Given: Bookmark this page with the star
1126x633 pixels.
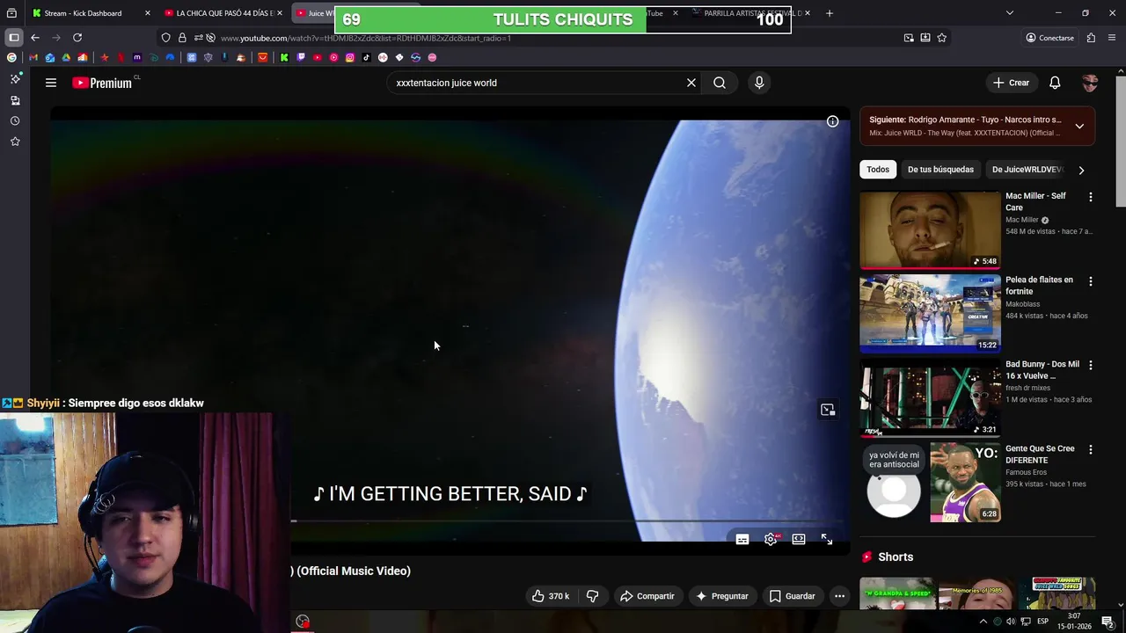Looking at the screenshot, I should pos(942,38).
